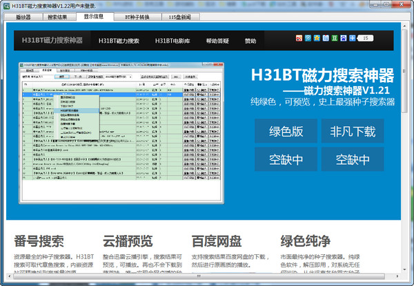This screenshot has height=286, width=414.
Task: Open more share options plus icon
Action: tap(352, 38)
